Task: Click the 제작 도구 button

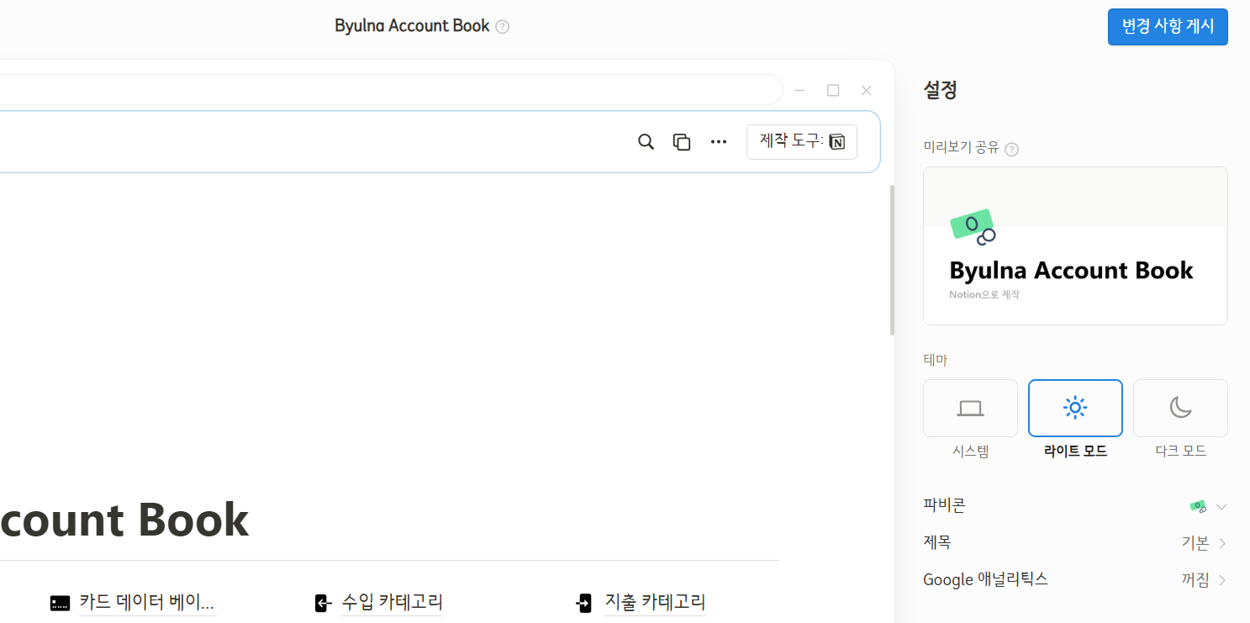Action: (x=802, y=141)
